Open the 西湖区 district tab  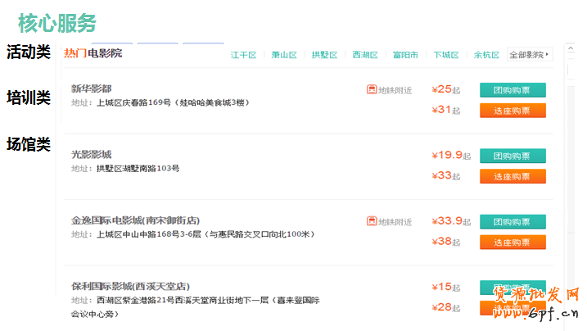(365, 55)
